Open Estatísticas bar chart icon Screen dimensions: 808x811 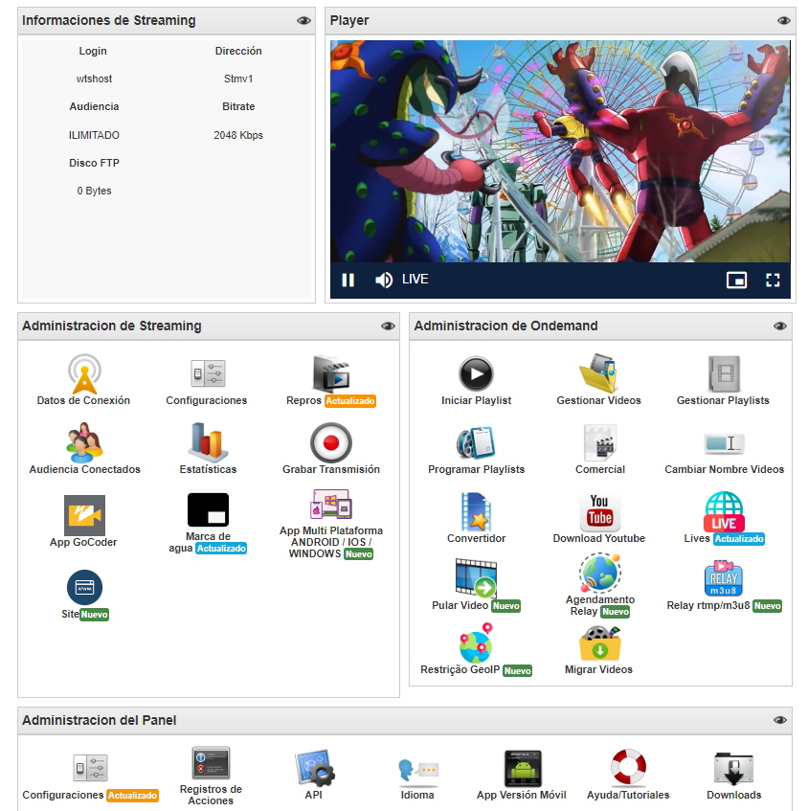point(208,442)
